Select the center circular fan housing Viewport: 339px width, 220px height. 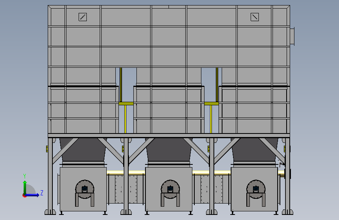(x=170, y=189)
